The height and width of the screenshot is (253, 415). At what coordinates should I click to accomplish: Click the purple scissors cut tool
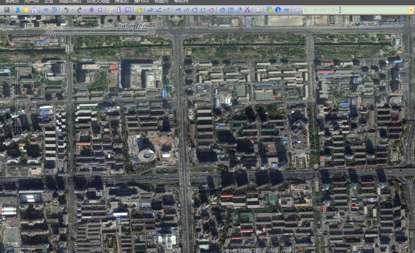click(247, 10)
